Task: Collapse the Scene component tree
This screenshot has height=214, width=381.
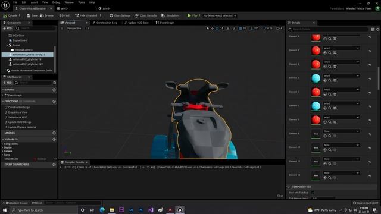Action: coord(7,45)
